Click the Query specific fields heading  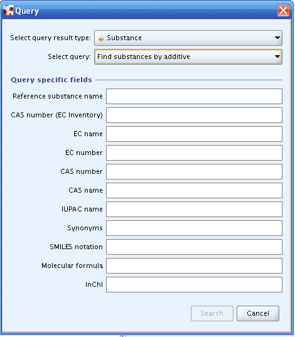(x=51, y=80)
